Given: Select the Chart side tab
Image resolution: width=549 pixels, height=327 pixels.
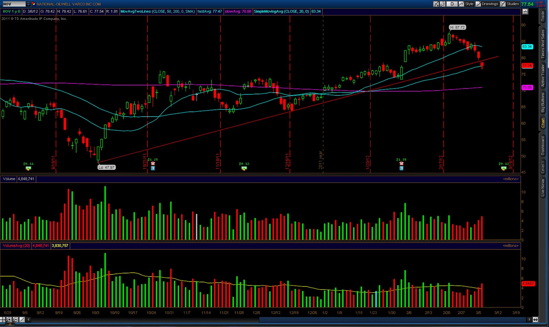Looking at the screenshot, I should (x=543, y=123).
